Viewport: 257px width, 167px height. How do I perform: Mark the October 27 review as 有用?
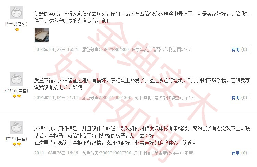235,50
